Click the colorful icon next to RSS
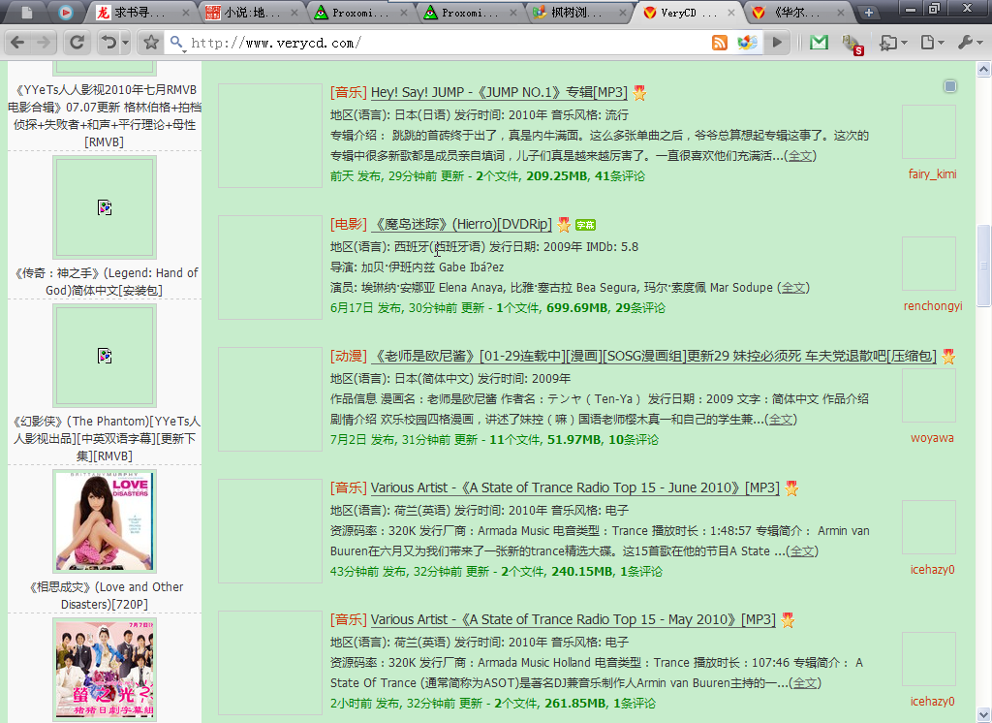Image resolution: width=992 pixels, height=723 pixels. point(747,43)
